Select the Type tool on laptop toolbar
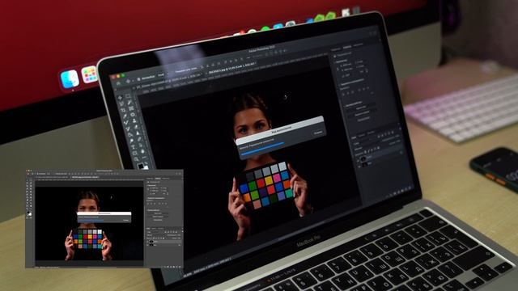The width and height of the screenshot is (518, 291). pyautogui.click(x=134, y=147)
